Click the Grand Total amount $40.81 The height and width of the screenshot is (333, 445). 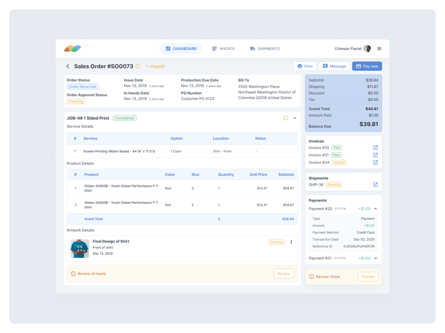tap(372, 109)
